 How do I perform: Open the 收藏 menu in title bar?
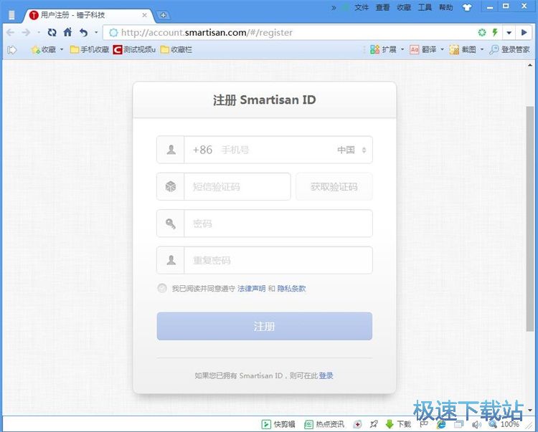click(404, 8)
